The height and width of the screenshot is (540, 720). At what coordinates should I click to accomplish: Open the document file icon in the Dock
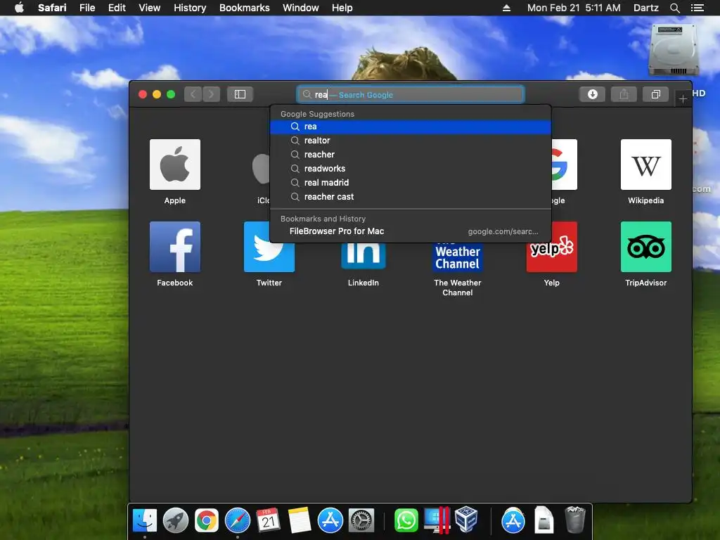[x=544, y=520]
